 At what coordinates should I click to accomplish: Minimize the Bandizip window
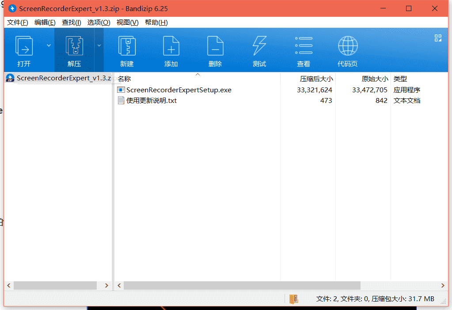coord(383,9)
